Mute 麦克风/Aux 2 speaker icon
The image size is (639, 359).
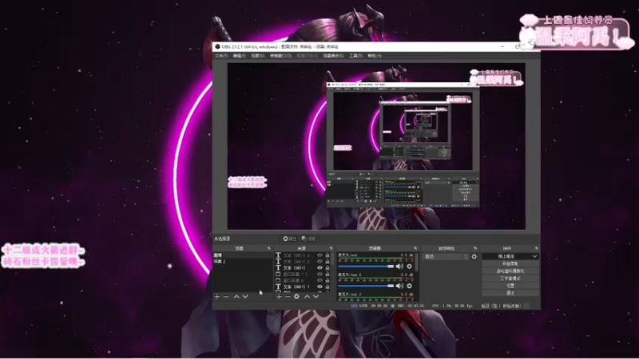[x=399, y=286]
